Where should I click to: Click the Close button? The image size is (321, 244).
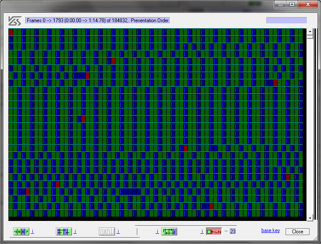click(x=298, y=232)
